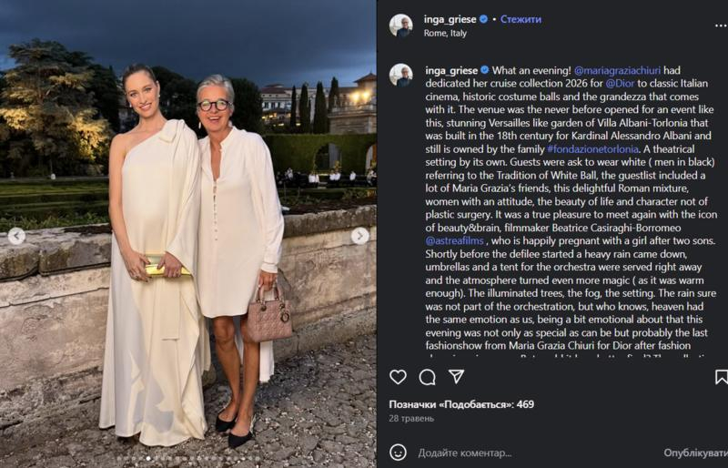Open the #fondazionetorlonia hashtag
The height and width of the screenshot is (468, 728).
pos(592,149)
